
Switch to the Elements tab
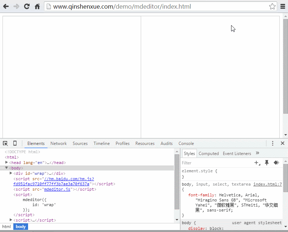tap(36, 144)
